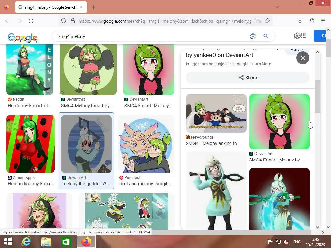Open related DeviantArt SMG4 Fanart thumbnail
Screen dimensions: 331x248
pyautogui.click(x=279, y=122)
